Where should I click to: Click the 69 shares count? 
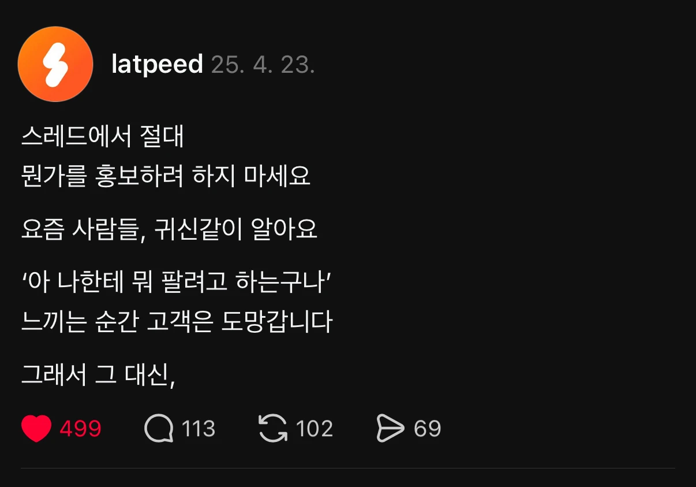[427, 429]
